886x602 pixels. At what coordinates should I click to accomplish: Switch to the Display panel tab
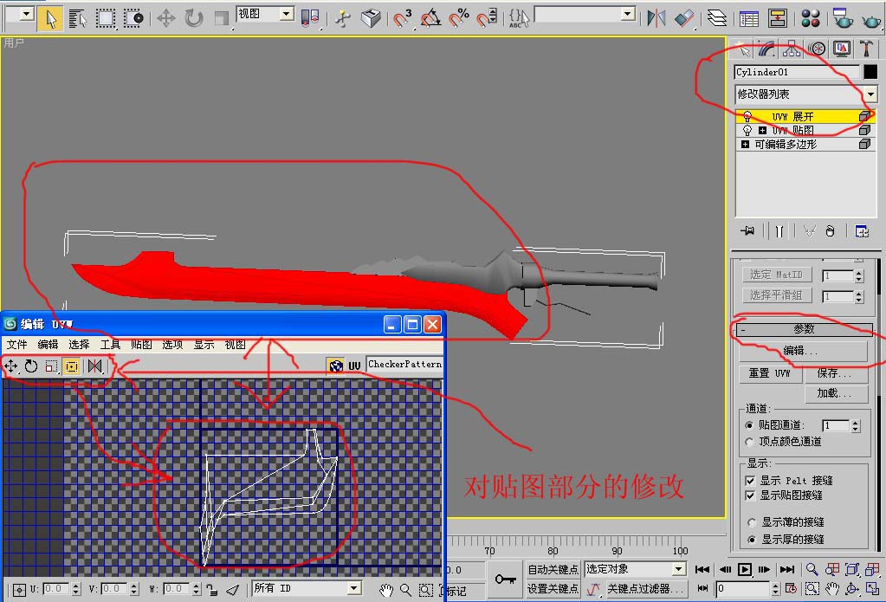click(x=841, y=49)
